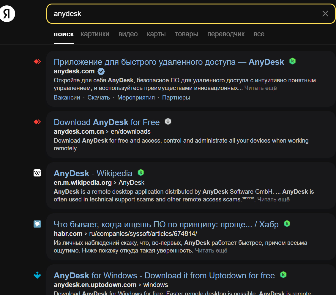Viewport: 336px width, 295px height.
Task: Open the Yandex logo home page
Action: (x=7, y=14)
